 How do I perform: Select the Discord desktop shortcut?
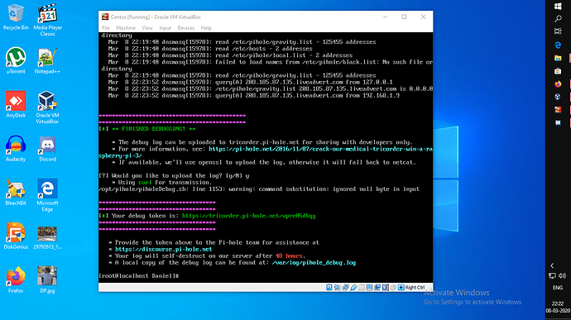pos(47,148)
